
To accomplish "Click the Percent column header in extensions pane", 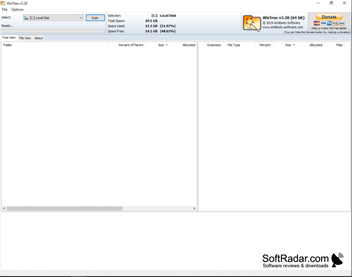I will [264, 45].
